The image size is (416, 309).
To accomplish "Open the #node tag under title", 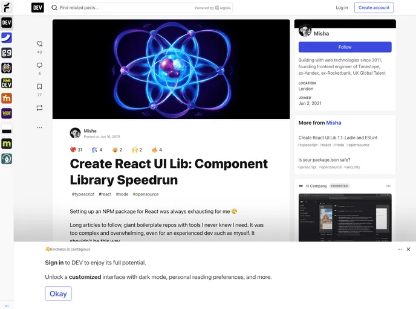I will [122, 194].
